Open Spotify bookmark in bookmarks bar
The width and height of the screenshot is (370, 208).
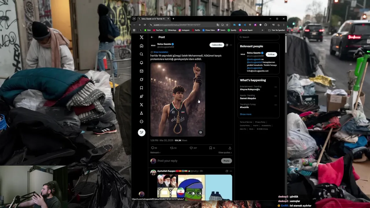pyautogui.click(x=232, y=30)
